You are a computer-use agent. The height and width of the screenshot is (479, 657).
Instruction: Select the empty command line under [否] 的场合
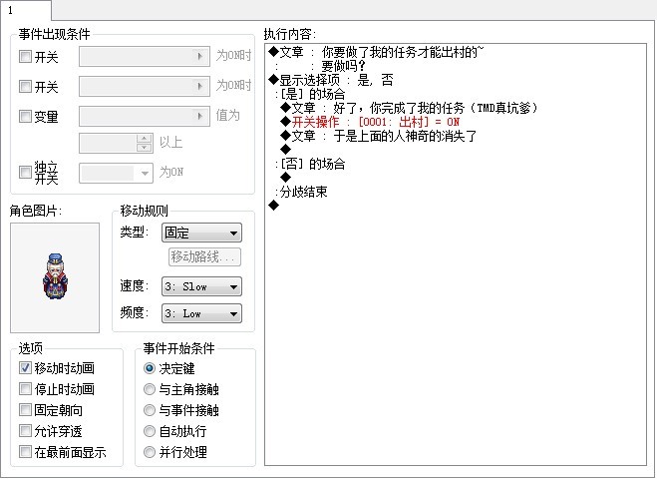(x=286, y=178)
